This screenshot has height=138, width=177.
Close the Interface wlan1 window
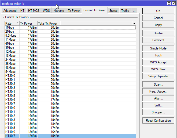(x=174, y=3)
